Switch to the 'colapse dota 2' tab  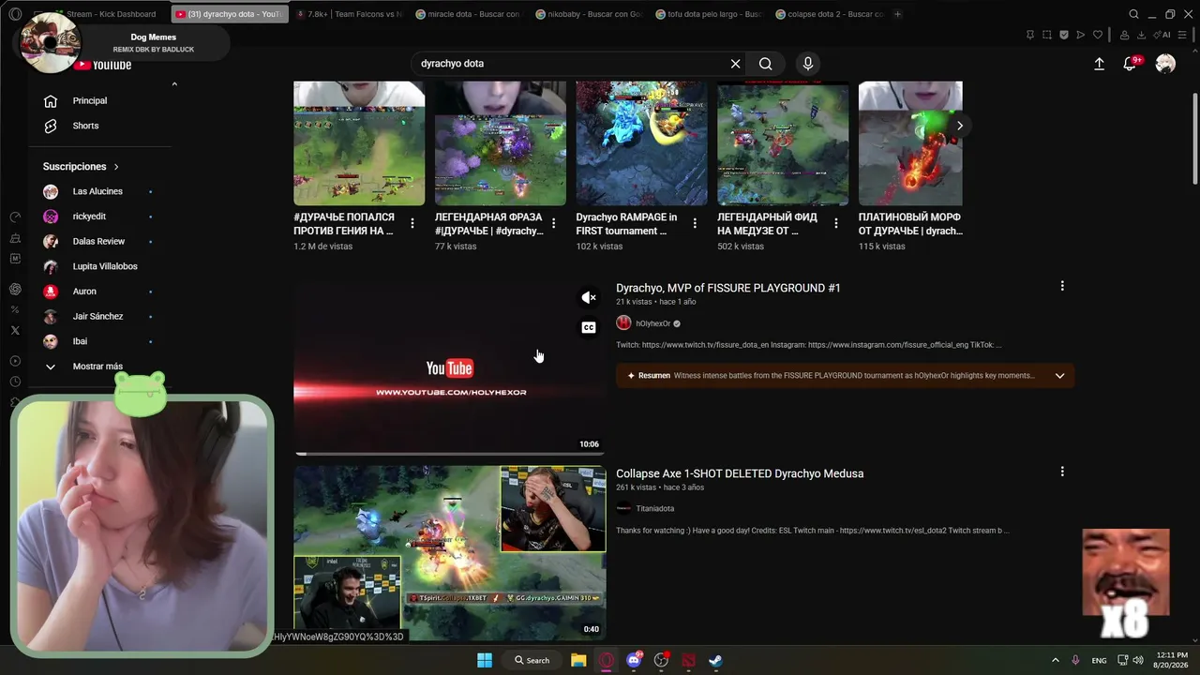[x=829, y=14]
